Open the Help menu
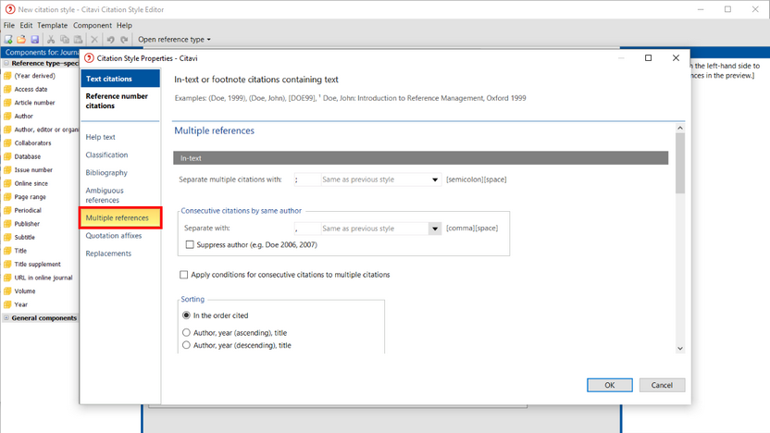Viewport: 770px width, 433px height. (124, 26)
